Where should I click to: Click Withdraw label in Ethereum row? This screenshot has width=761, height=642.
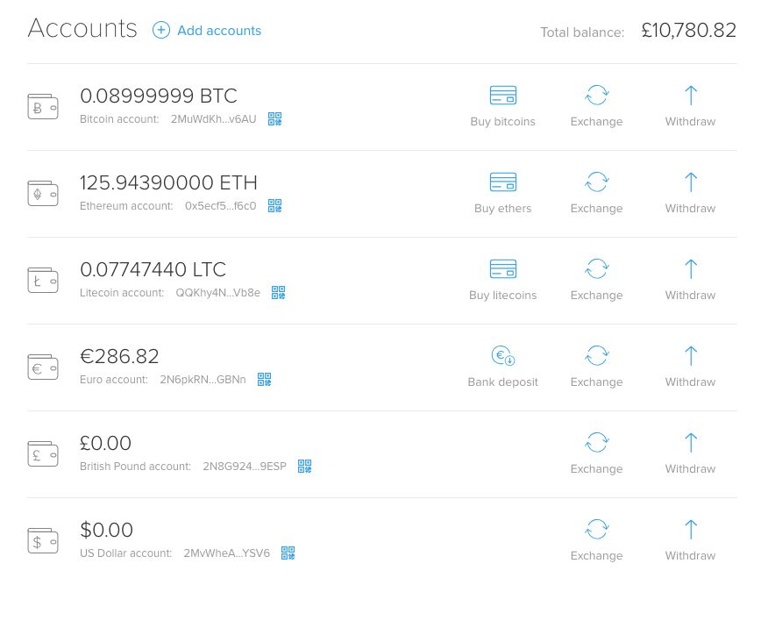[690, 209]
